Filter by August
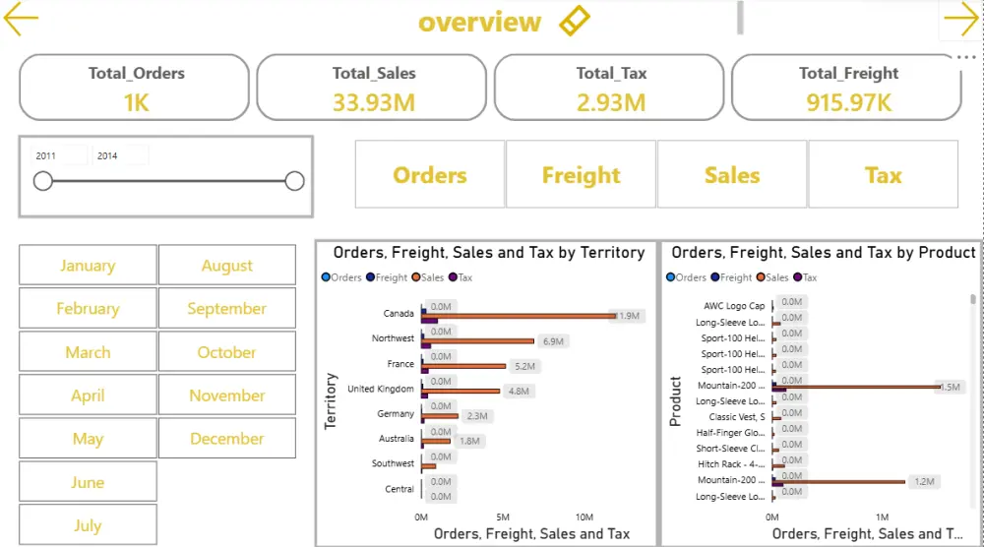Image resolution: width=984 pixels, height=547 pixels. [227, 266]
